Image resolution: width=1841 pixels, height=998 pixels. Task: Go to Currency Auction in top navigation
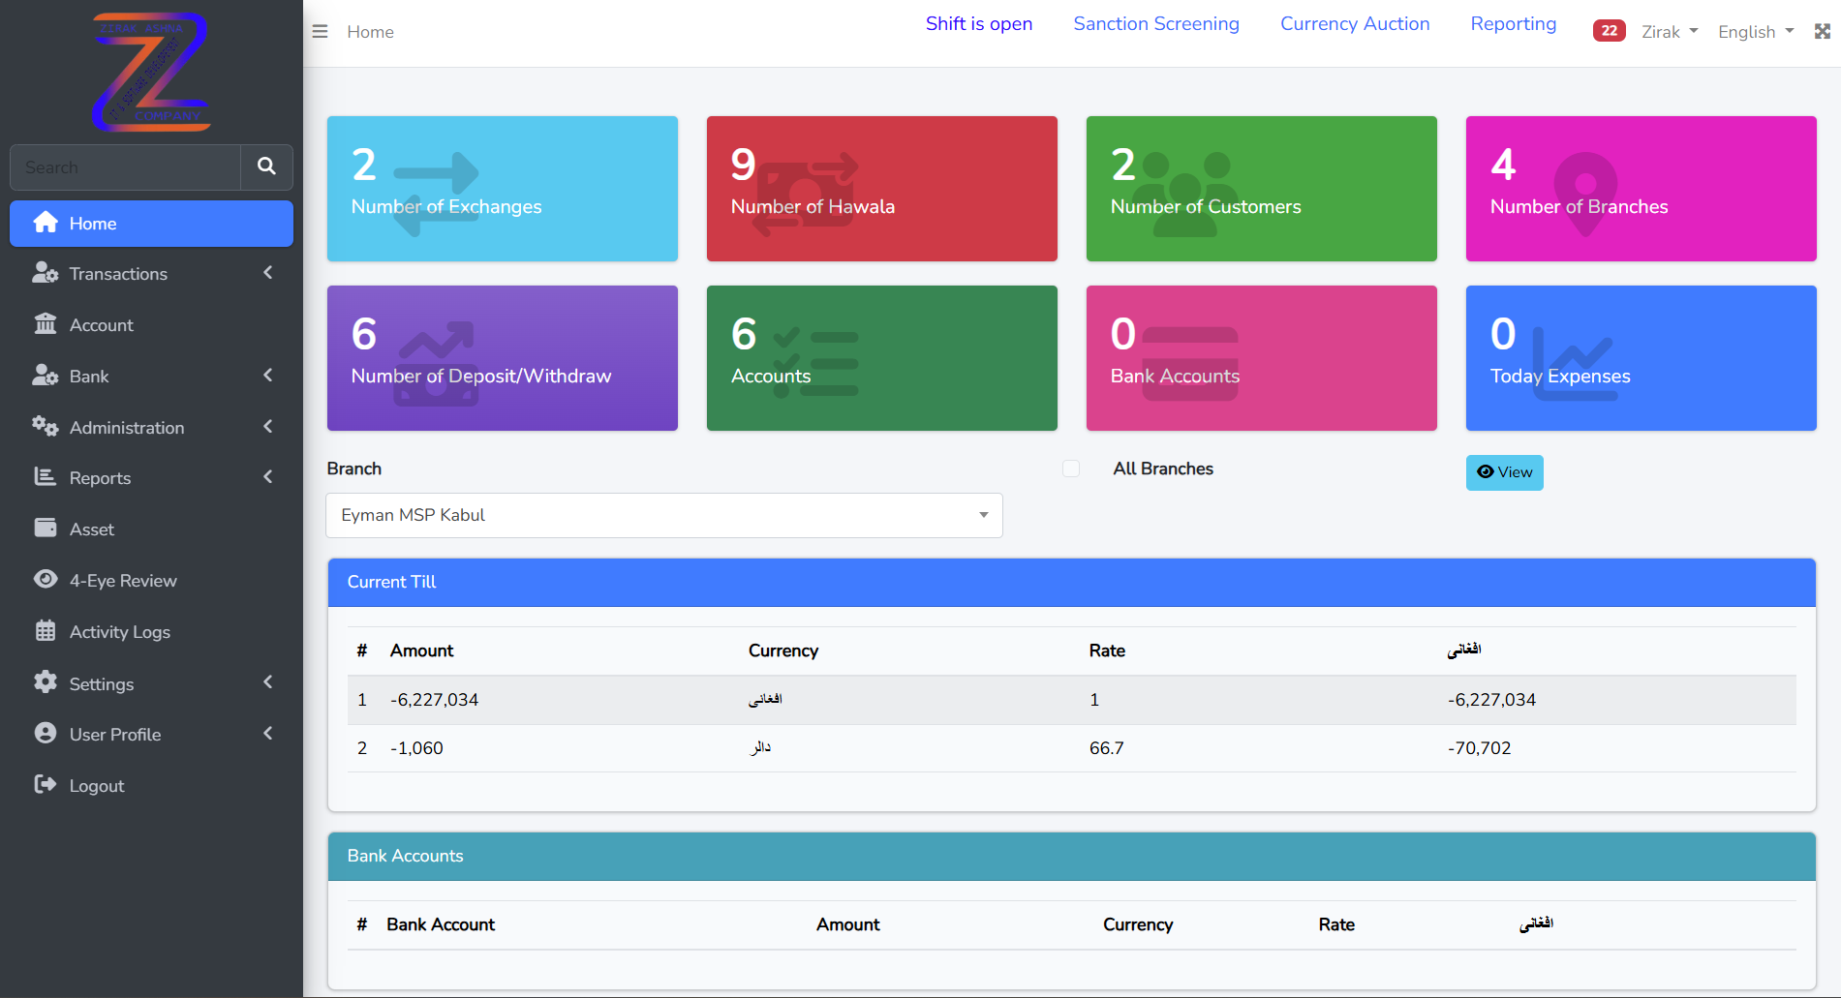coord(1354,24)
